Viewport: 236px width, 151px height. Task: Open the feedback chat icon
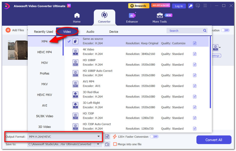(198, 6)
